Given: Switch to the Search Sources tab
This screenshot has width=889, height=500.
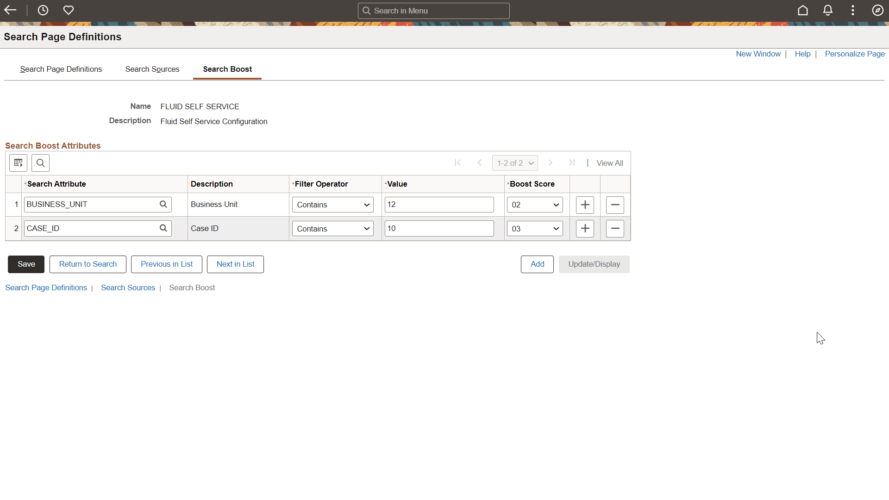Looking at the screenshot, I should coord(152,69).
